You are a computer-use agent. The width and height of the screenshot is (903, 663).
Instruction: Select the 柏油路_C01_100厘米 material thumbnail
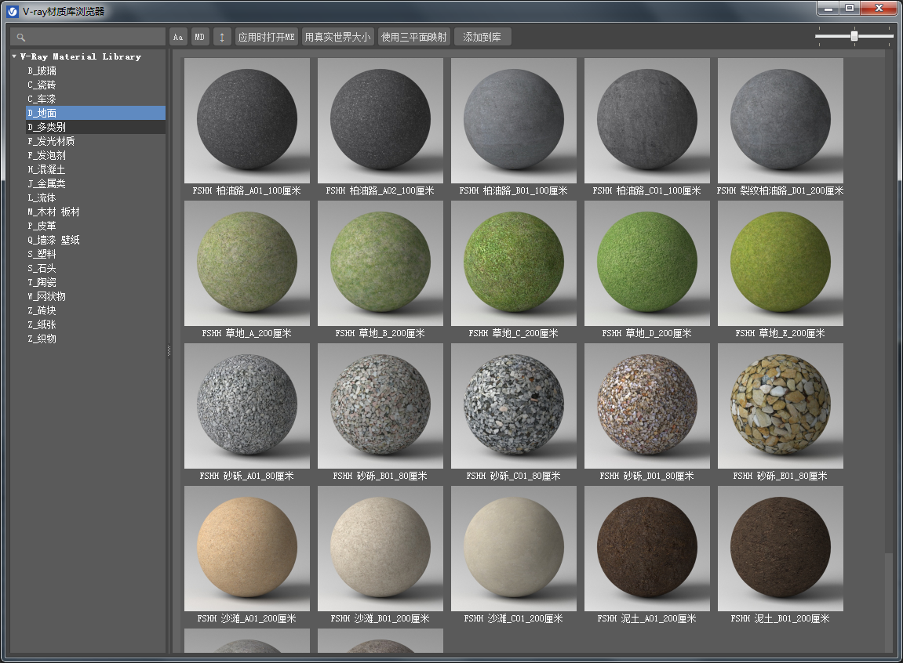[x=647, y=121]
